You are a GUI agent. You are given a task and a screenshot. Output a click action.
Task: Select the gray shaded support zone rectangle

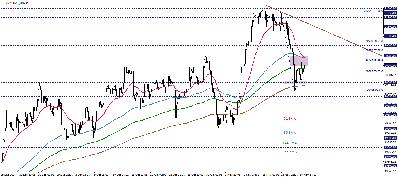295,83
